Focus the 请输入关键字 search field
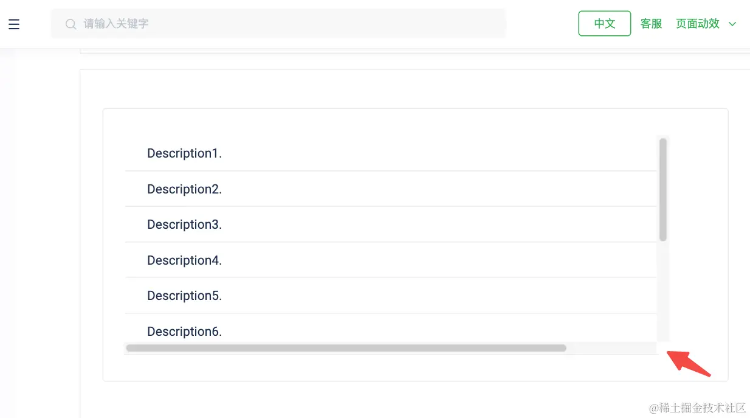 point(278,24)
